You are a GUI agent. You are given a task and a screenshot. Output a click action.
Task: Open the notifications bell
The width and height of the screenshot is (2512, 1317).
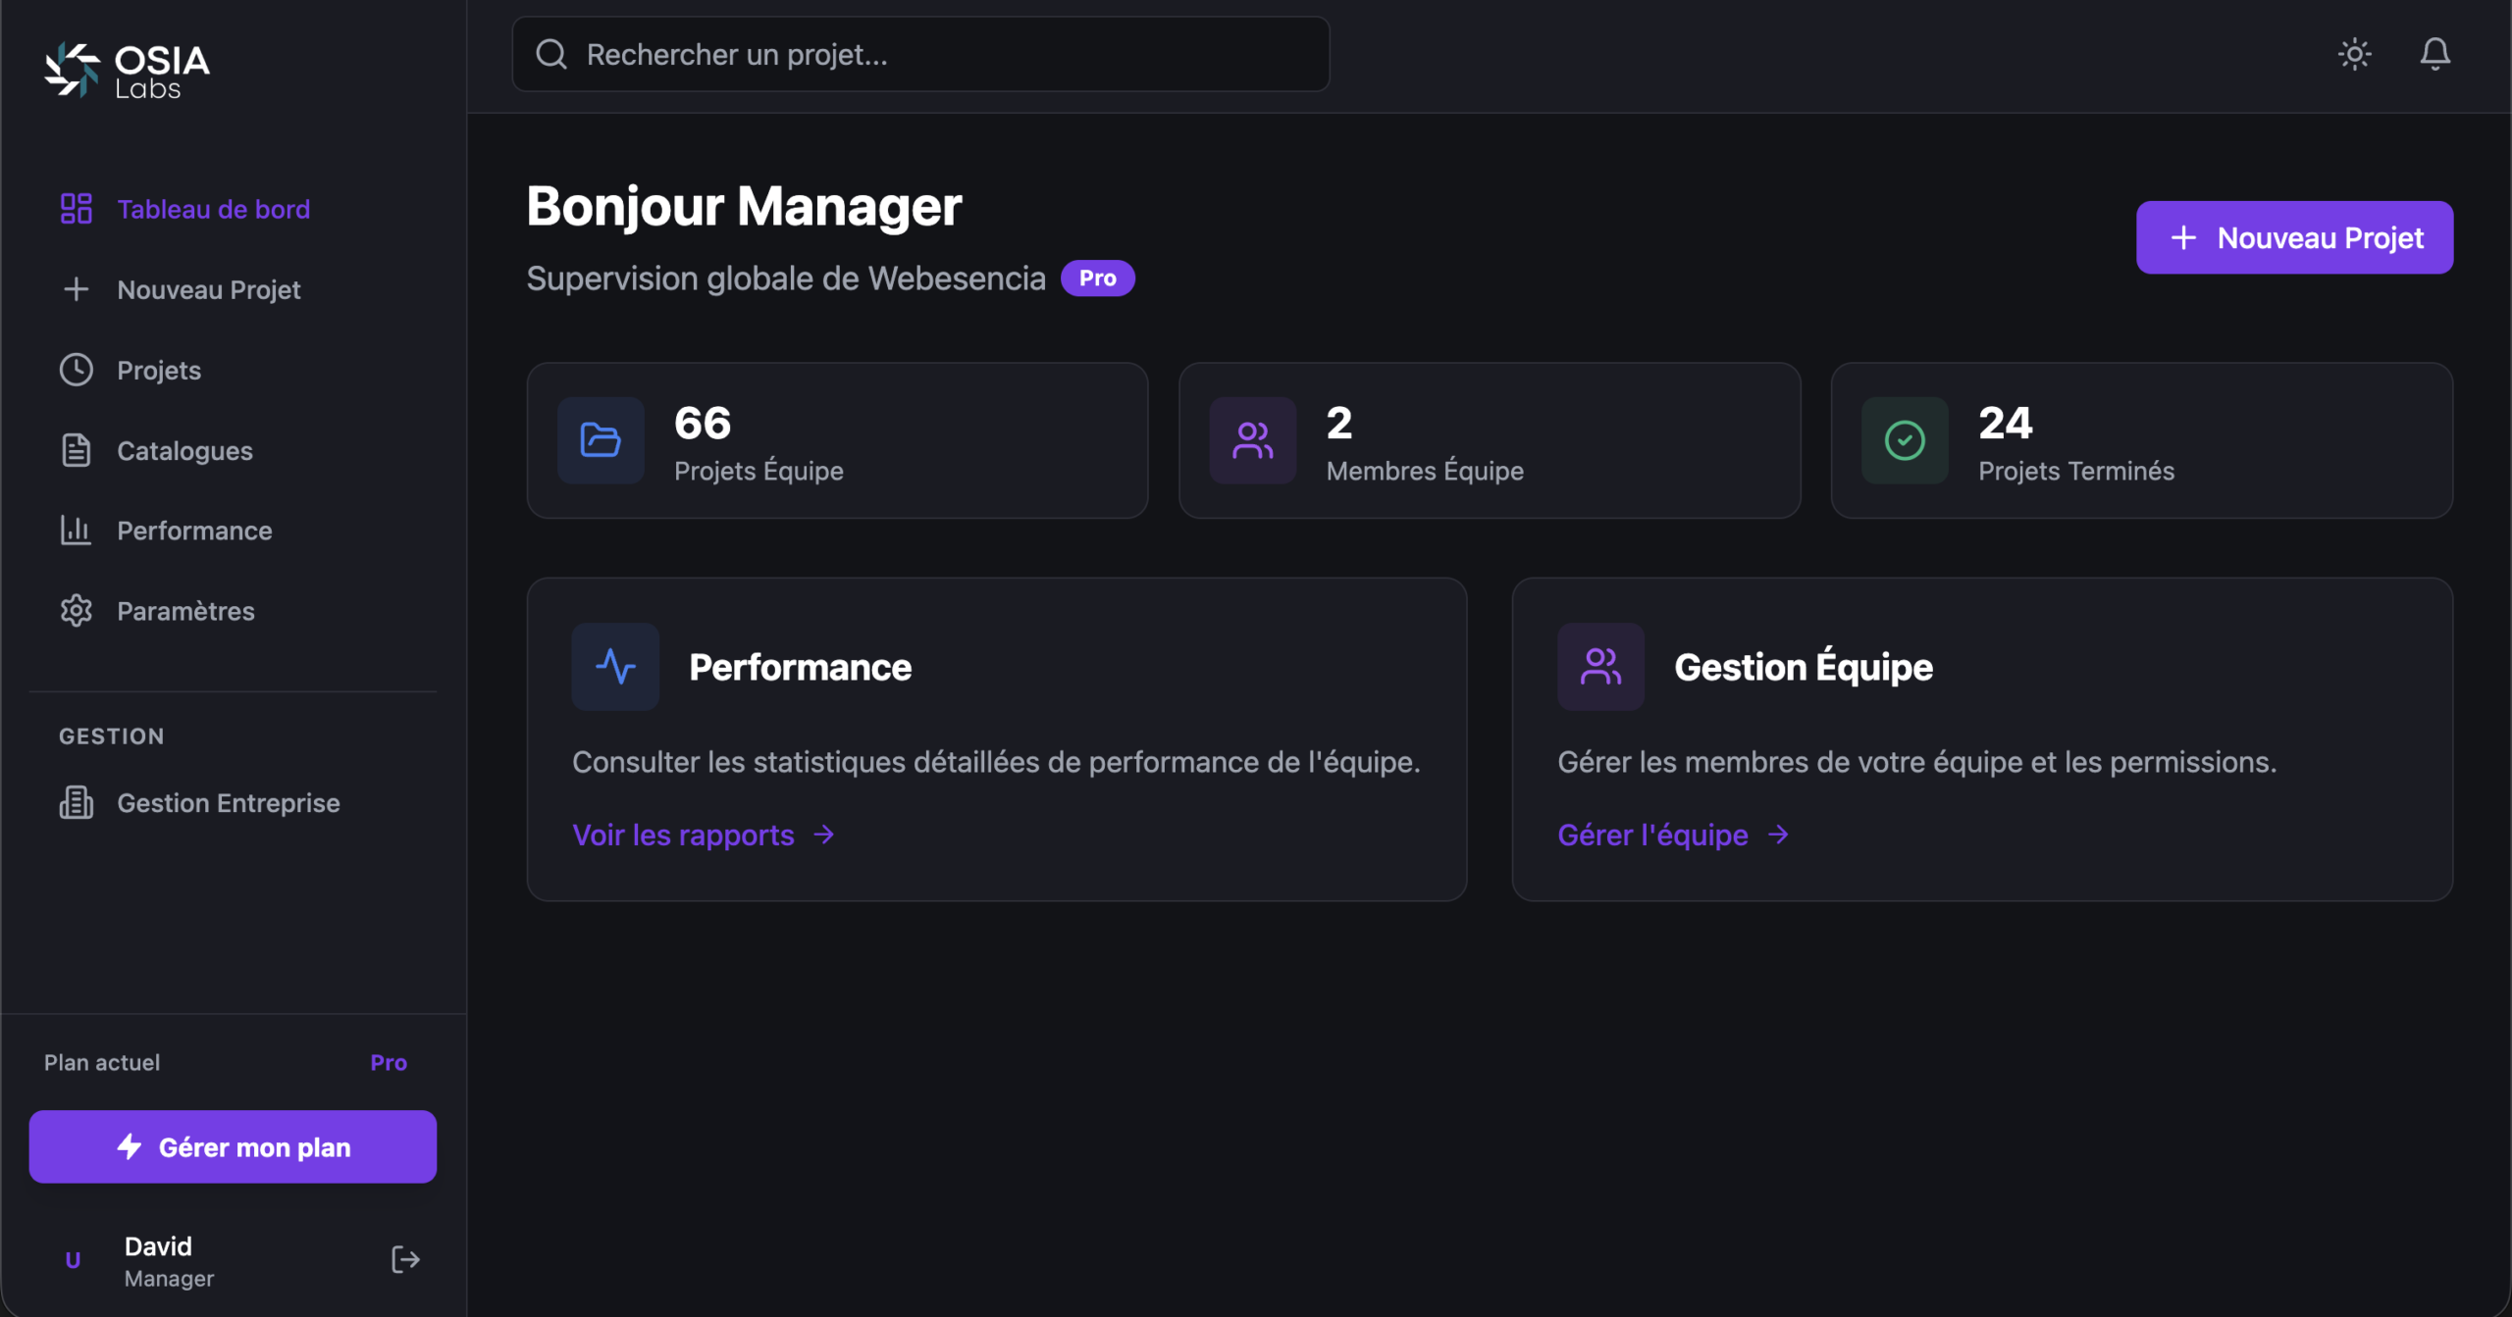(2434, 54)
